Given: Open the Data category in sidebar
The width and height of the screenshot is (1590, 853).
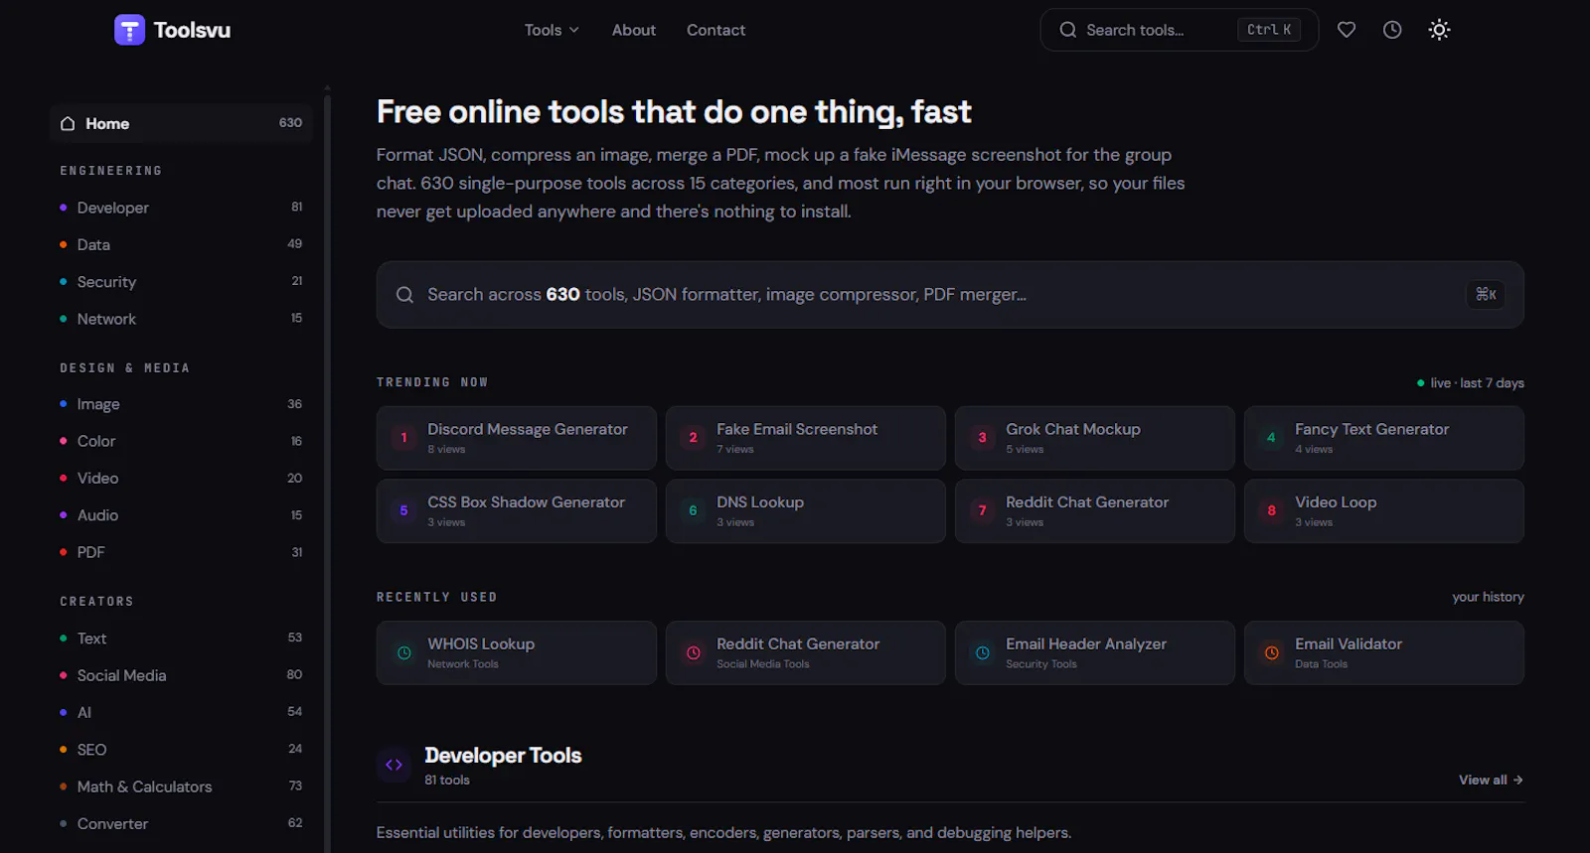Looking at the screenshot, I should 181,244.
